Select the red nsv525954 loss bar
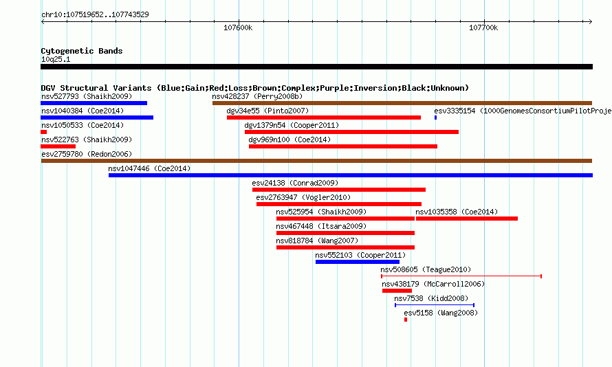Viewport: 612px width, 367px height. 345,219
